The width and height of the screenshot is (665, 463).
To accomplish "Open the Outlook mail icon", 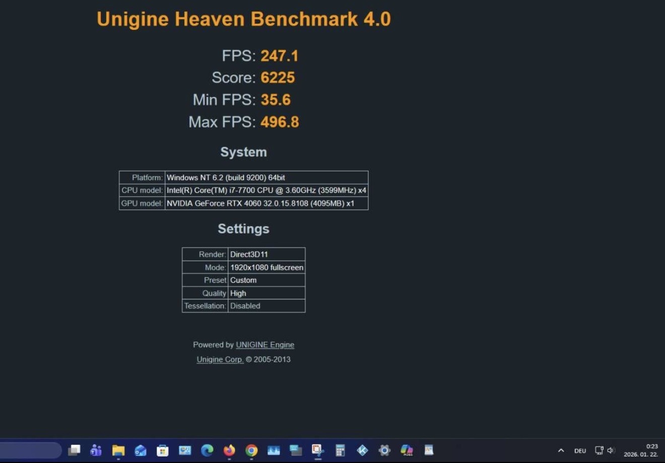I will coord(141,450).
